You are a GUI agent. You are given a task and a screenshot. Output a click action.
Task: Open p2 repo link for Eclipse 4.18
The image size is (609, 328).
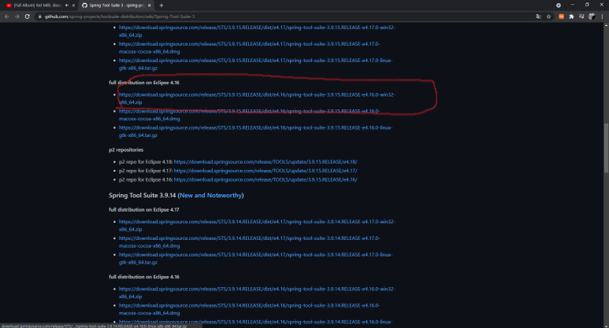[x=266, y=162]
